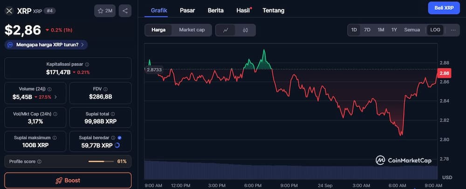466x189 pixels.
Task: Click the 59,77B XRP circulating supply value
Action: pos(97,145)
